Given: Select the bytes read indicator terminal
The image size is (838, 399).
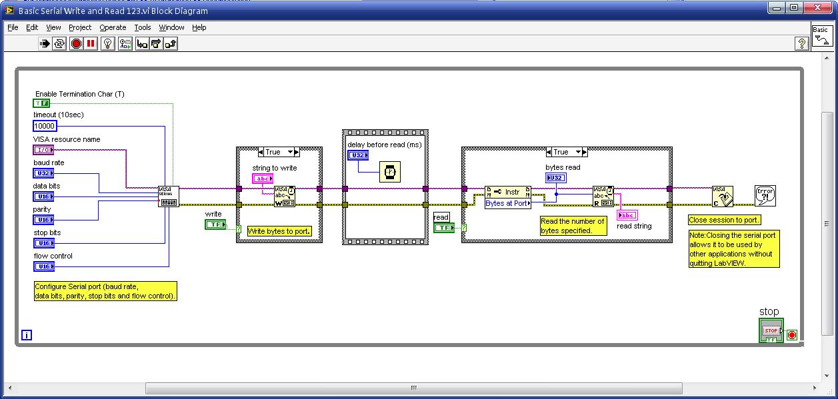Looking at the screenshot, I should point(555,178).
